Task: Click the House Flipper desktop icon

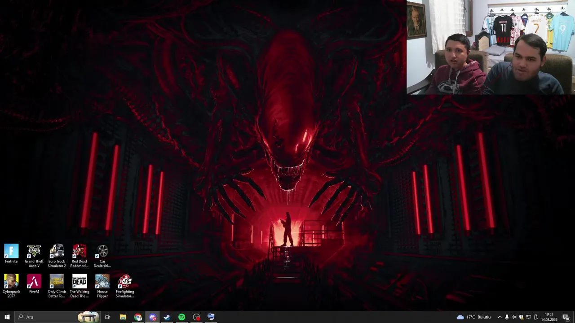Action: pos(102,286)
